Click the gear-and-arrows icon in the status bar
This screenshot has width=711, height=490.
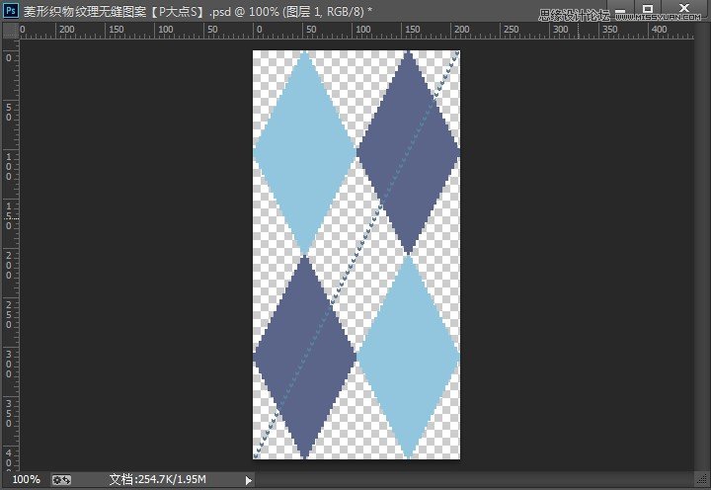pyautogui.click(x=61, y=479)
